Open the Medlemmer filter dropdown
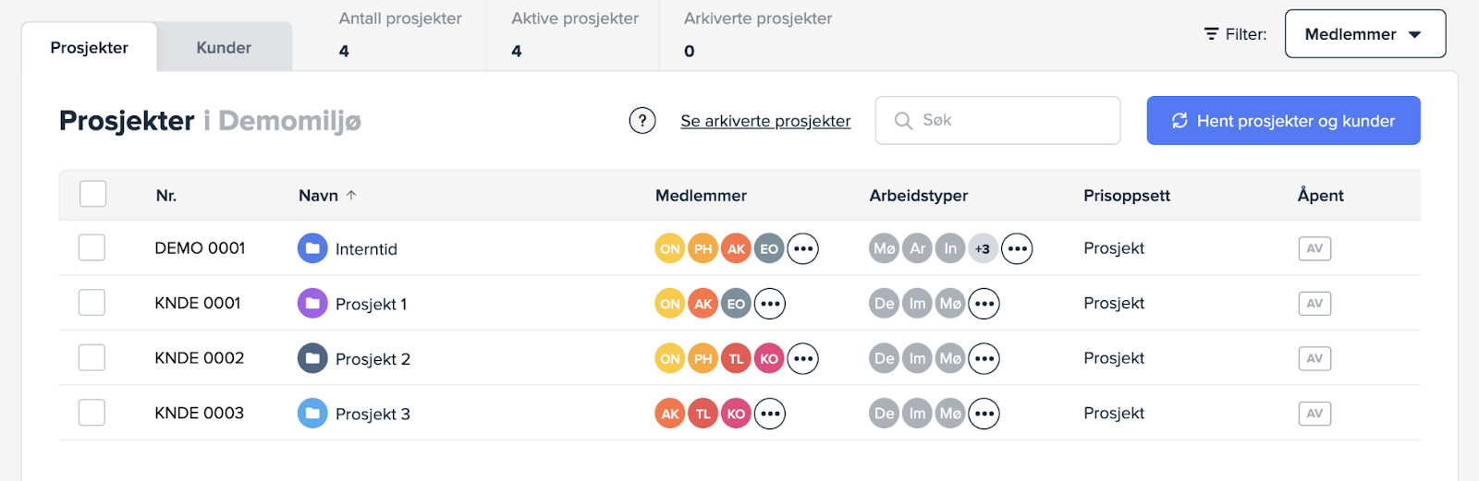This screenshot has width=1479, height=481. click(1364, 34)
